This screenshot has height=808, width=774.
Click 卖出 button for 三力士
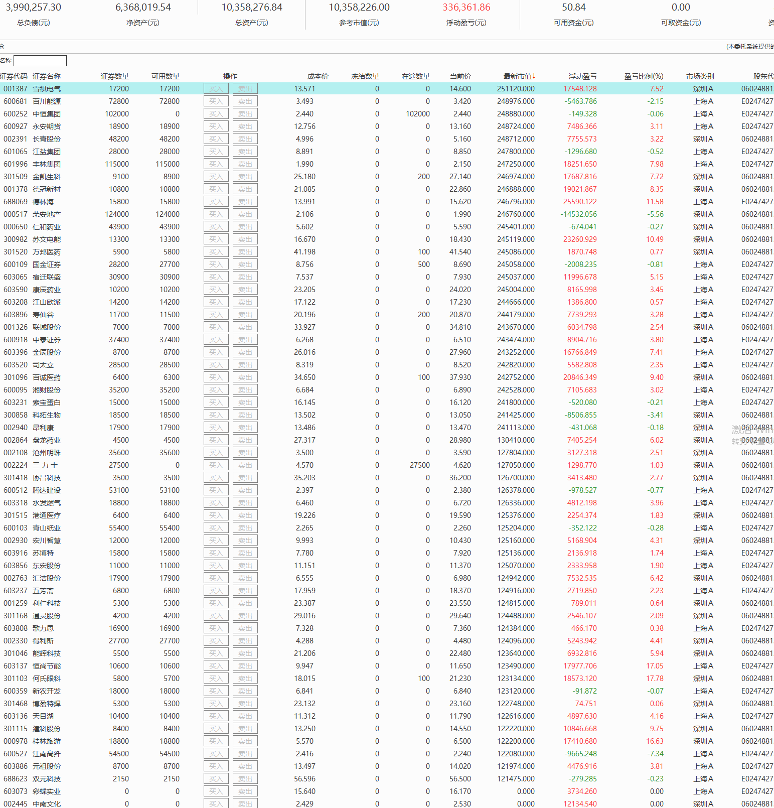coord(245,465)
